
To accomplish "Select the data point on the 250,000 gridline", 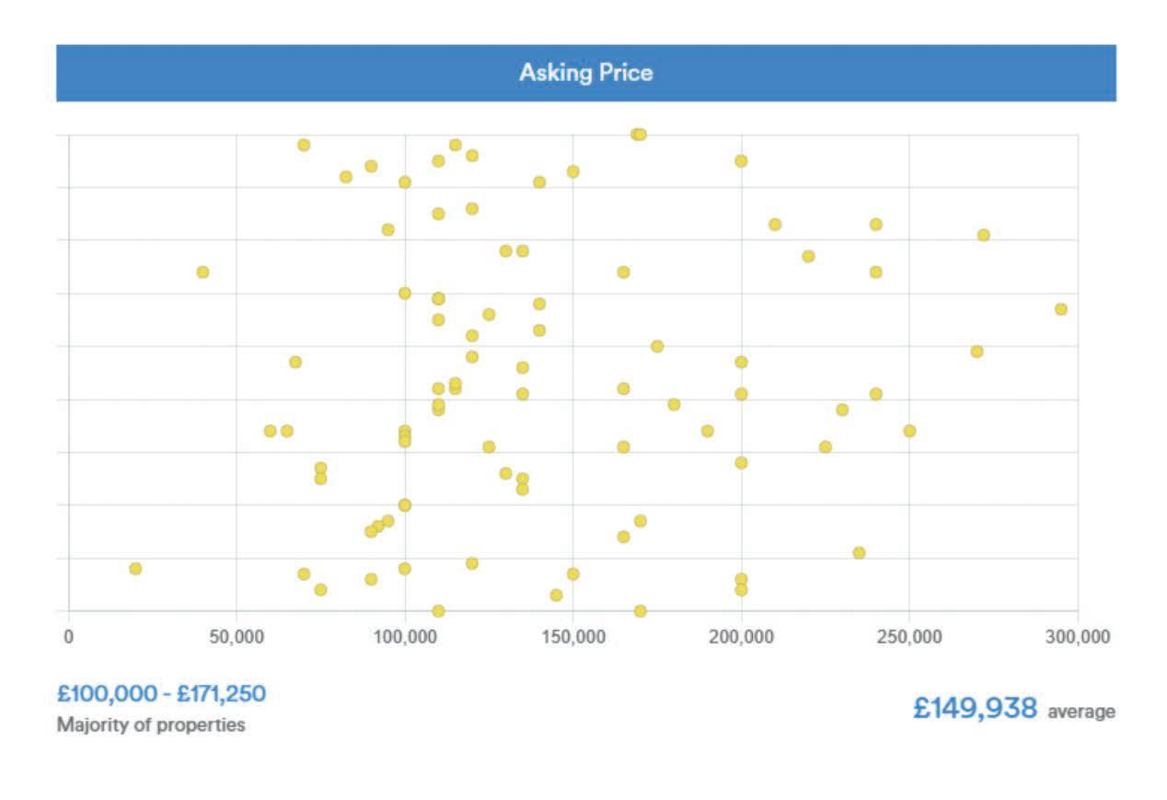I will point(909,431).
